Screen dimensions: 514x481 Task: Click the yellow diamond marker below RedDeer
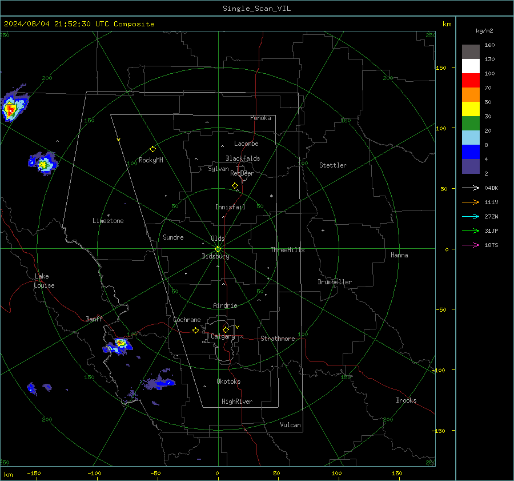click(235, 186)
